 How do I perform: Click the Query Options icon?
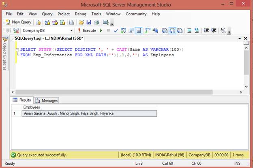131,30
